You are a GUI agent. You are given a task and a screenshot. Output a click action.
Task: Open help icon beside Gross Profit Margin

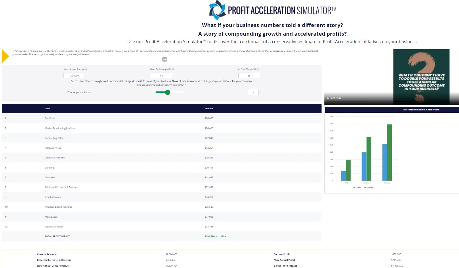(173, 69)
